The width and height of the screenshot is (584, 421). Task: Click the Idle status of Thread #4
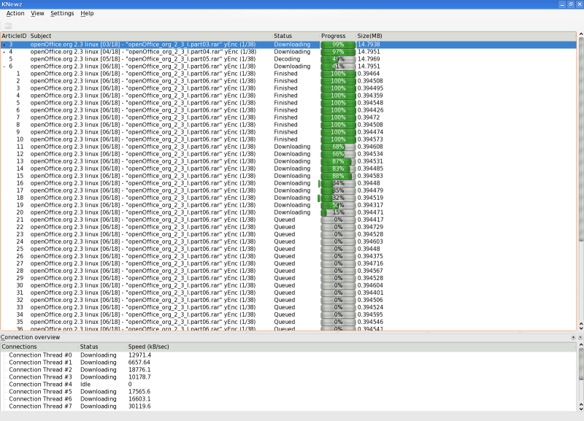pyautogui.click(x=85, y=384)
